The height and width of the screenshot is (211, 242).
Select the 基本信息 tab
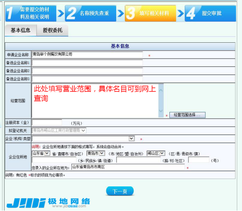(21, 30)
